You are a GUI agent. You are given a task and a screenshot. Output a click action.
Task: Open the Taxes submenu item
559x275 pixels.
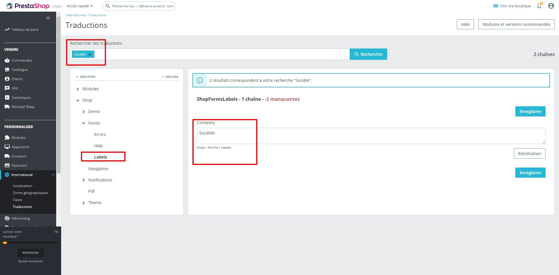pos(17,200)
